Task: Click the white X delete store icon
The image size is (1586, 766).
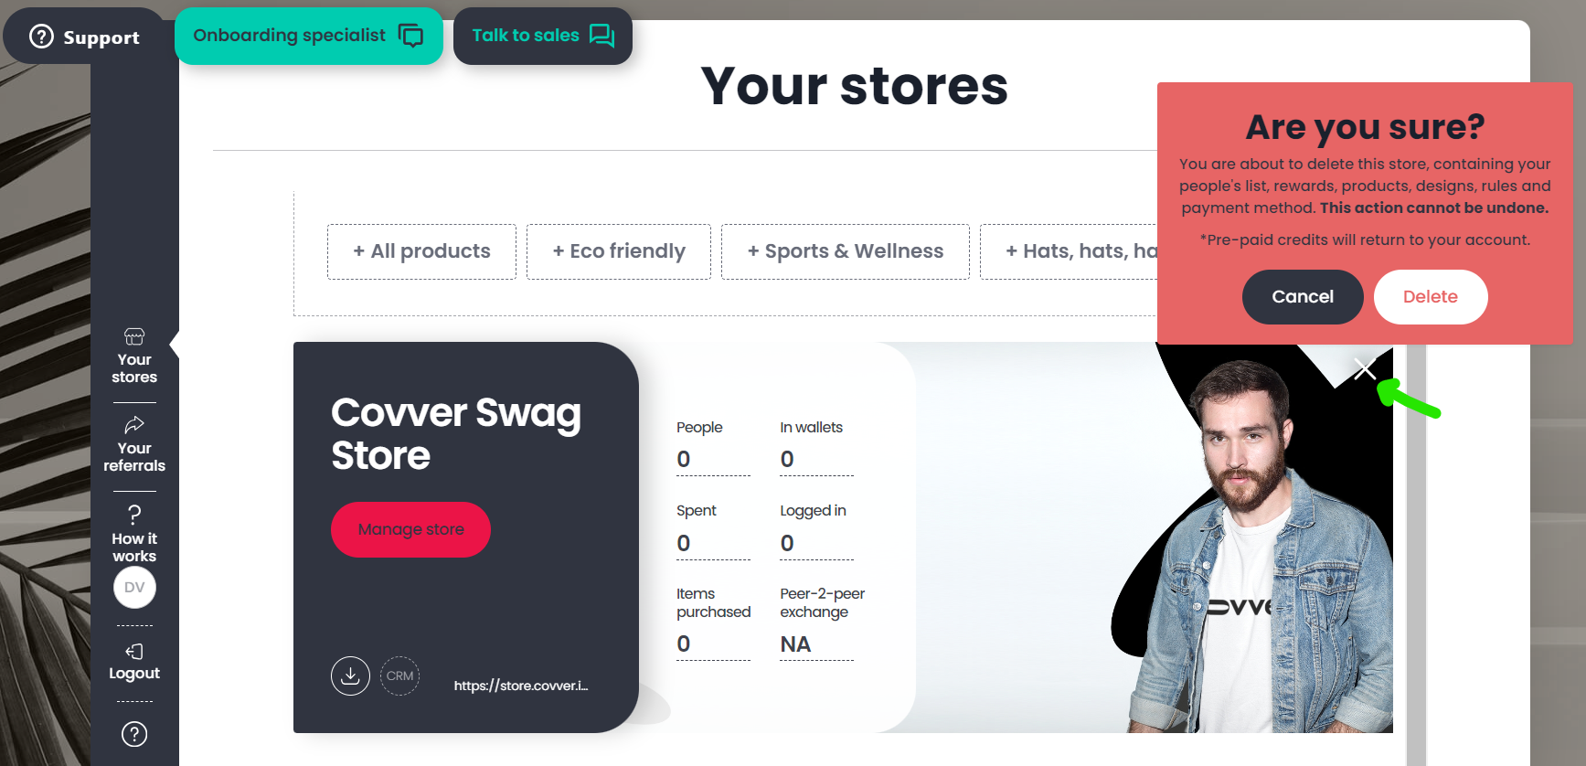Action: [x=1365, y=369]
